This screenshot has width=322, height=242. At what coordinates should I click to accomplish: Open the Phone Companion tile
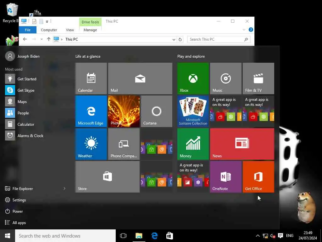tap(124, 144)
